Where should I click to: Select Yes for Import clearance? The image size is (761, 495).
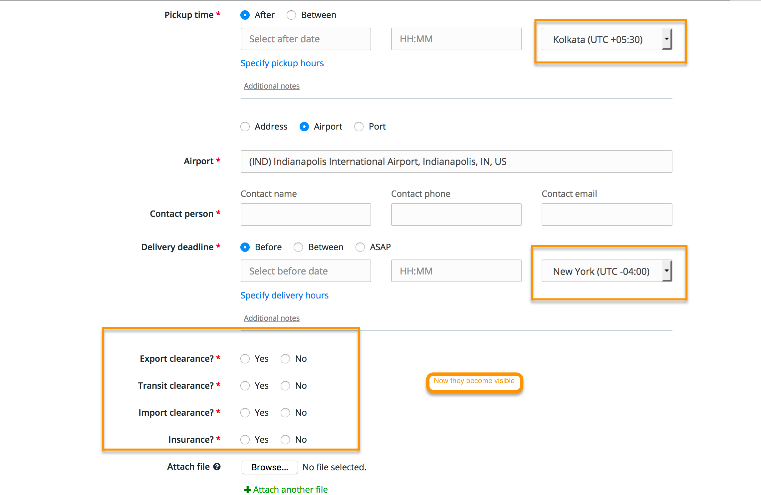pos(245,413)
